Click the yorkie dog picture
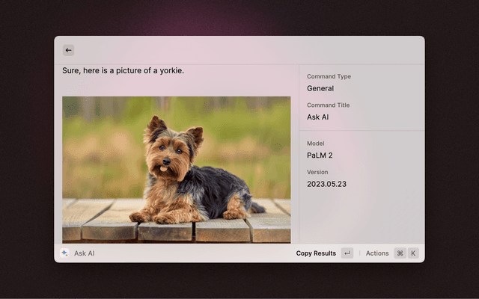The height and width of the screenshot is (299, 479). pos(176,169)
